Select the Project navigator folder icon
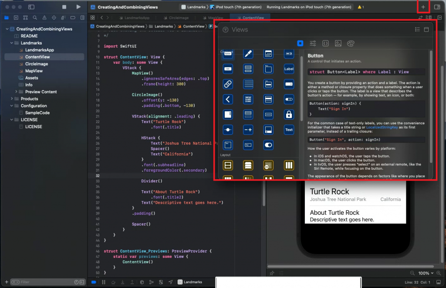 (7, 17)
